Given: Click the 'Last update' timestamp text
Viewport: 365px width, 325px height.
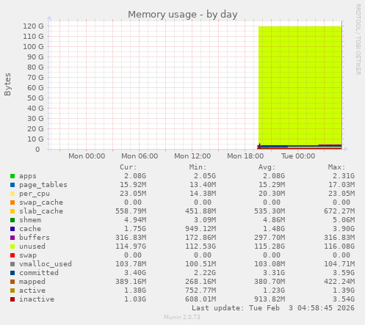Looking at the screenshot, I should [x=273, y=308].
